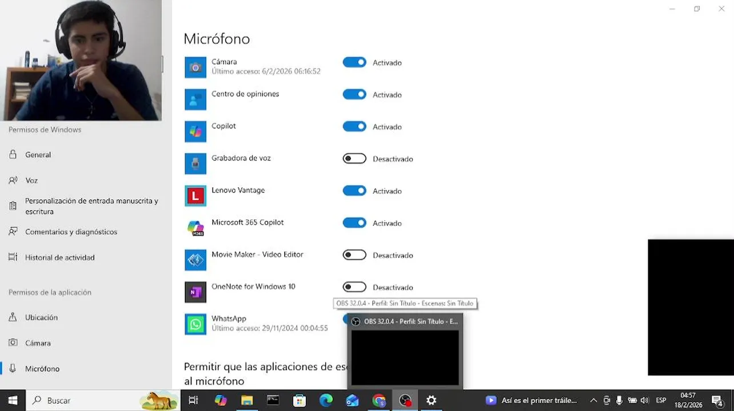Click the Cámara app icon in the microphone list
Screen dimensions: 734x411
tap(196, 67)
